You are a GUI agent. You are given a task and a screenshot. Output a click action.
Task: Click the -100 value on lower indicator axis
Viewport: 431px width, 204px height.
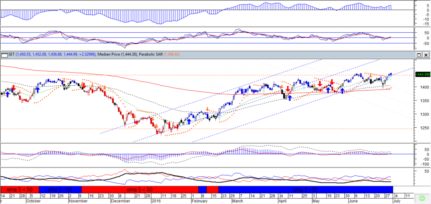[425, 164]
